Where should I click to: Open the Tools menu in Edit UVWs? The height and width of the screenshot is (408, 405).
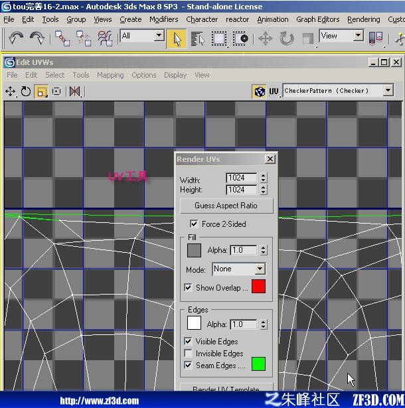81,75
